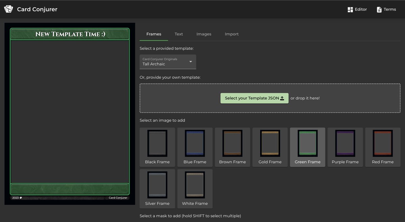Click the '2023' text on card footer
This screenshot has height=222, width=405.
click(x=16, y=198)
